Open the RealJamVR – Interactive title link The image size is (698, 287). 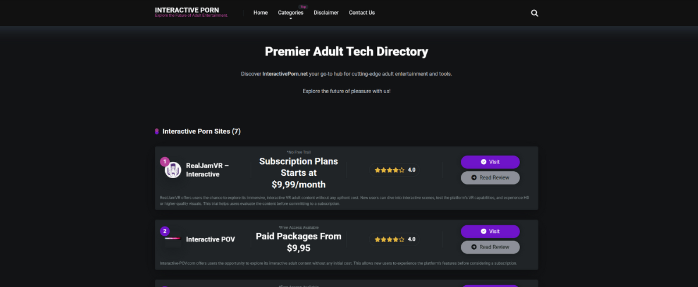(x=207, y=169)
